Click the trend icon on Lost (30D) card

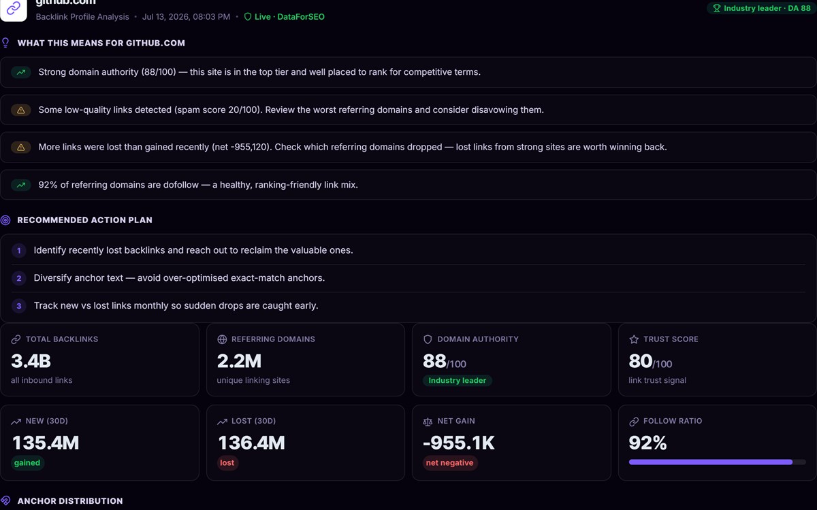[222, 422]
